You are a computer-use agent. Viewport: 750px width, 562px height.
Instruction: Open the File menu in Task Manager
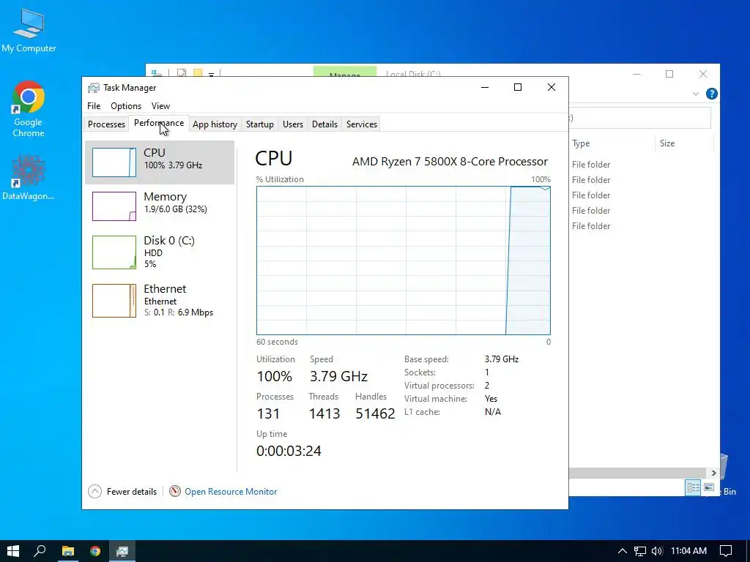(94, 106)
